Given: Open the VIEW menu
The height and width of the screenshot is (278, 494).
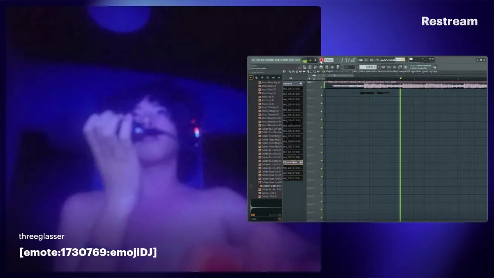Looking at the screenshot, I should click(277, 60).
